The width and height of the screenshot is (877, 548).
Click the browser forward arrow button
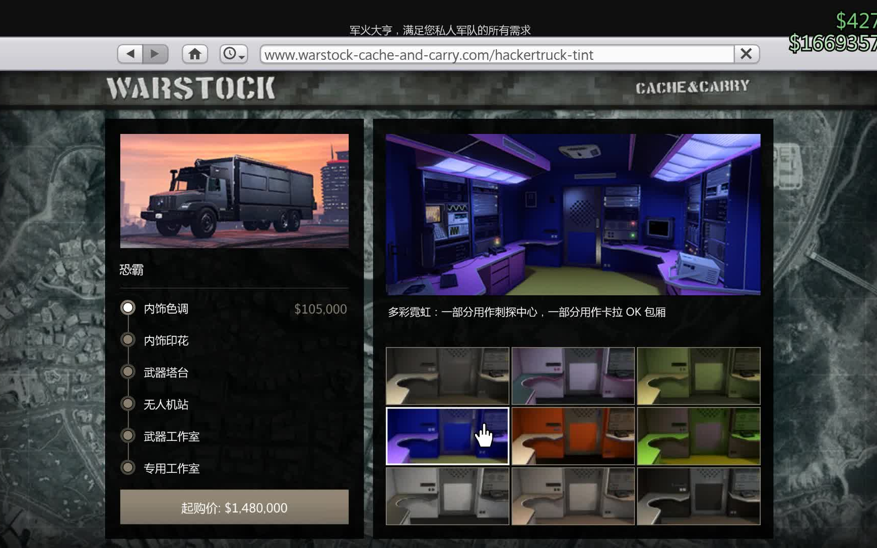[155, 54]
